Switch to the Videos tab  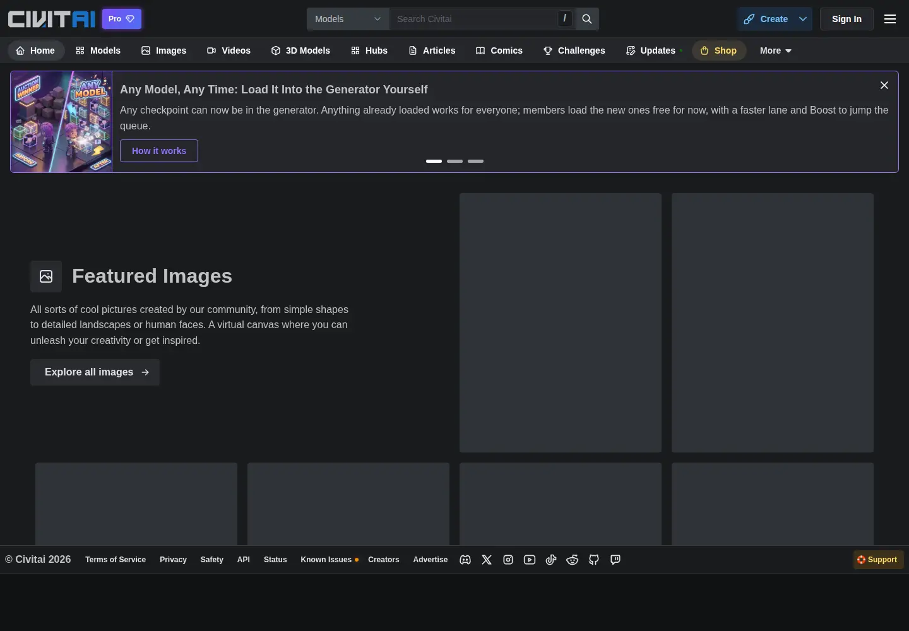(229, 50)
